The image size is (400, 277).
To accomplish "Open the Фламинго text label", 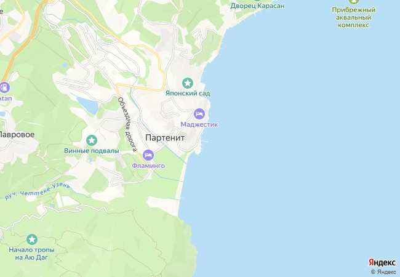I will tap(148, 166).
